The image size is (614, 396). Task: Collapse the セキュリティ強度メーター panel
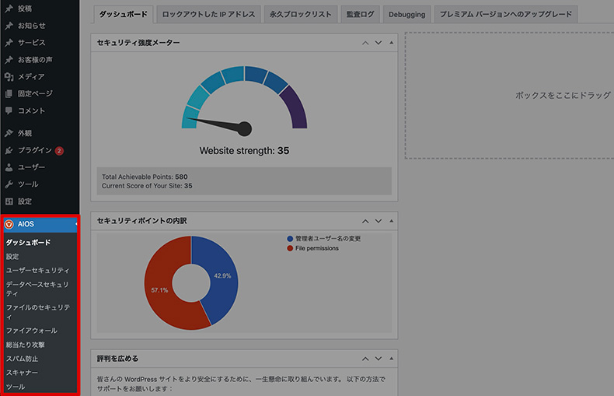(391, 43)
